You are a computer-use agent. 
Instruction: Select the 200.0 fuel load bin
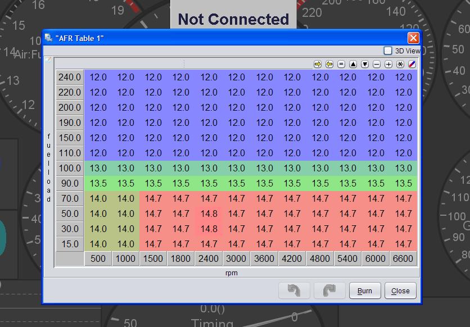coord(70,107)
